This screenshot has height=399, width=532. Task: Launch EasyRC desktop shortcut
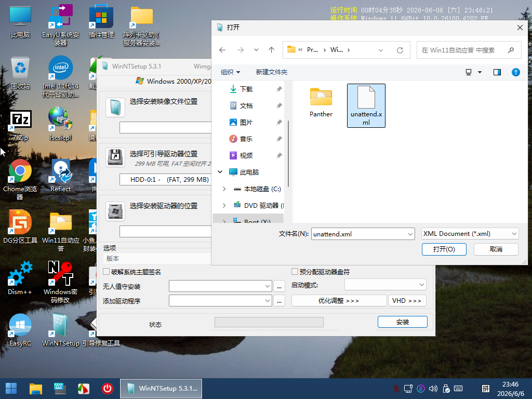tap(20, 330)
